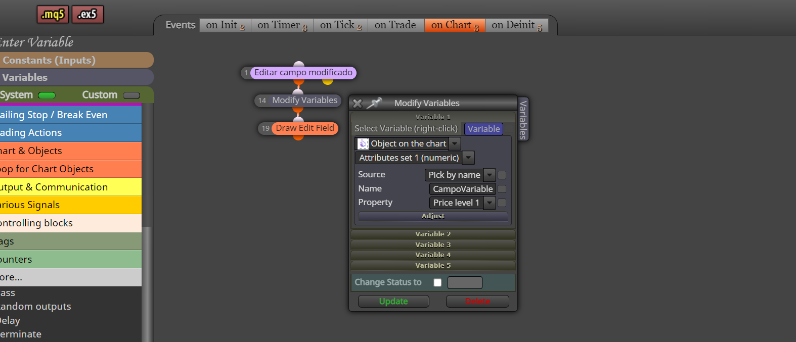The width and height of the screenshot is (796, 342).
Task: Open Controlling blocks category
Action: [x=71, y=223]
